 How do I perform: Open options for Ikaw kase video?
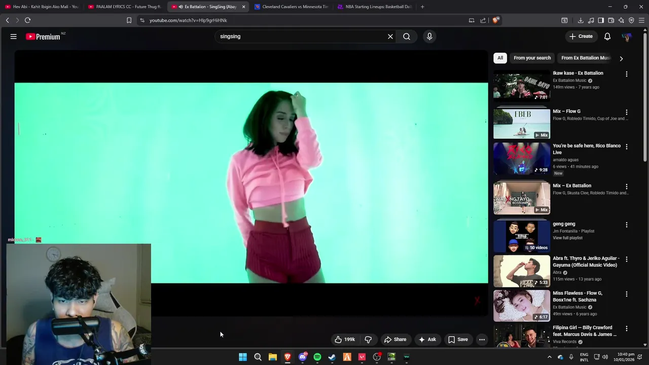(627, 74)
